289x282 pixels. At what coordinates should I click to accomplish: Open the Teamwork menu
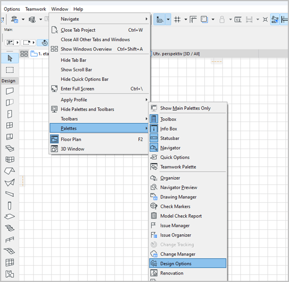(36, 9)
